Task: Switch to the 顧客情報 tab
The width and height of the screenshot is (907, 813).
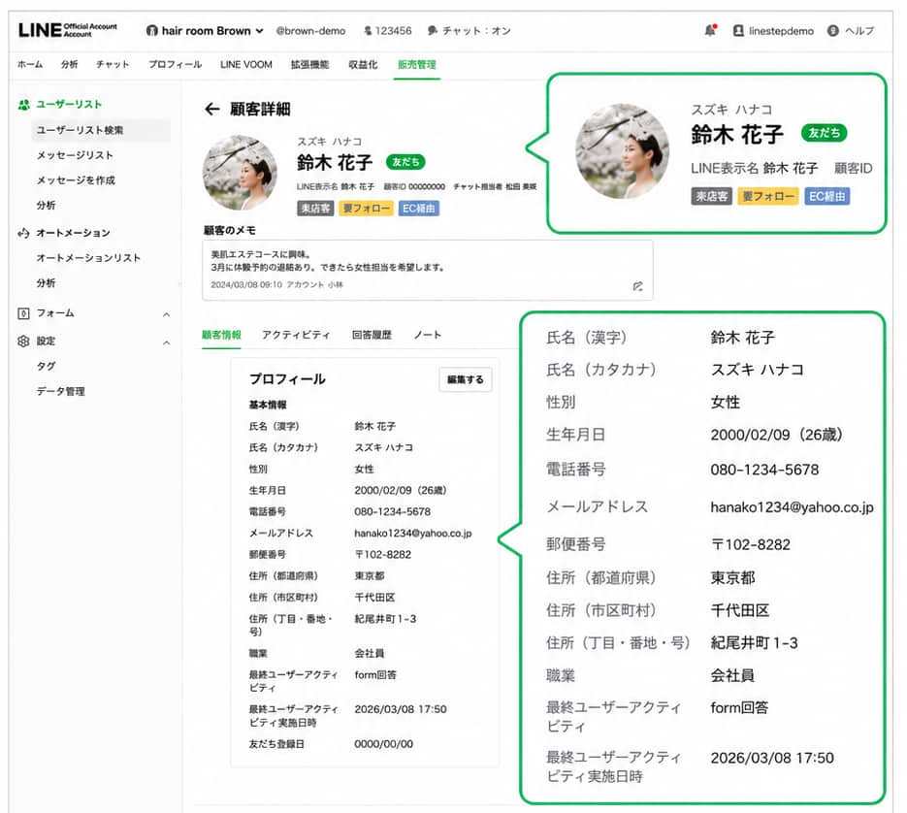Action: [221, 335]
